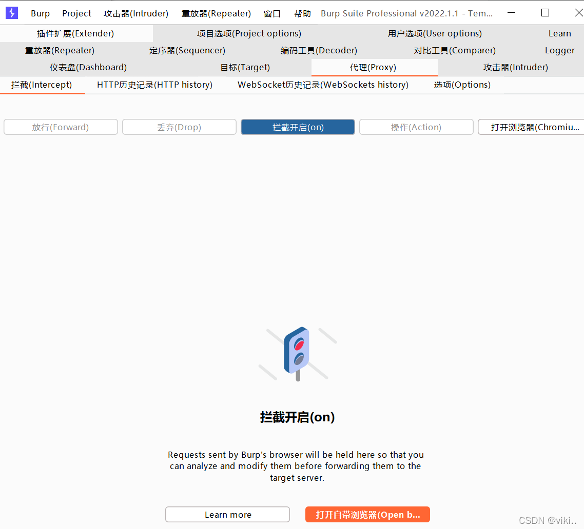This screenshot has height=529, width=584.
Task: Open WebSocket历史记录(WebSockets history) sub-tab
Action: coord(323,85)
